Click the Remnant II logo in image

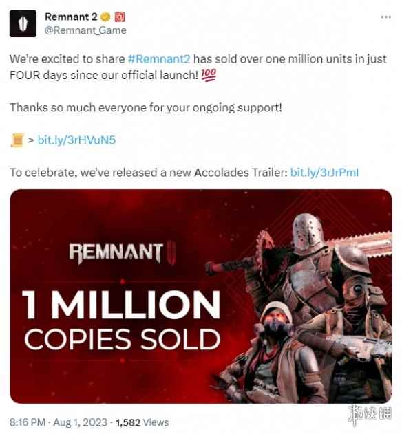pyautogui.click(x=122, y=253)
